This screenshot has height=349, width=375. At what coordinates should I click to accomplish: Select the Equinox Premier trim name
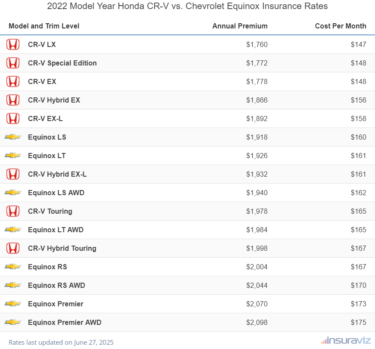point(56,304)
